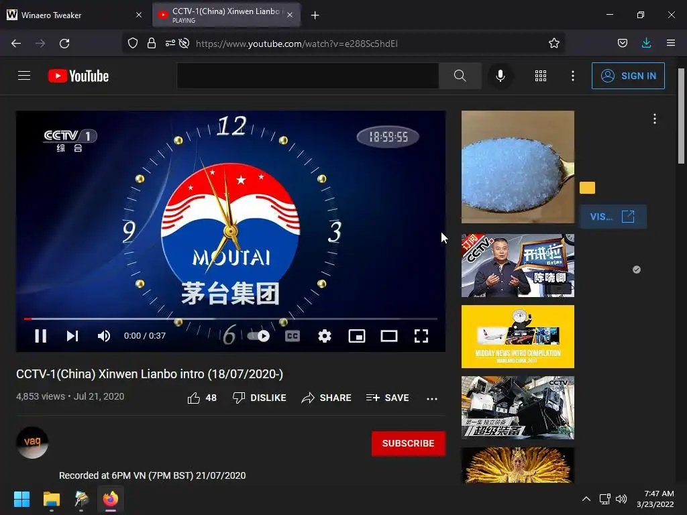Open the tracking protection shield
This screenshot has height=515, width=687.
point(133,43)
